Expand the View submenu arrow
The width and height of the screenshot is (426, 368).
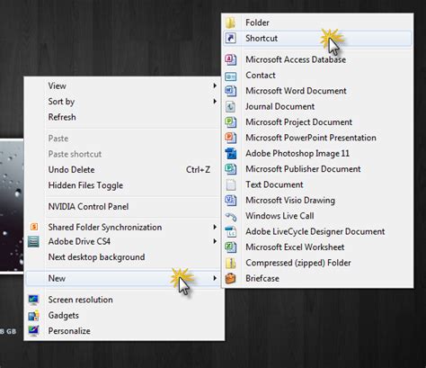click(x=215, y=85)
